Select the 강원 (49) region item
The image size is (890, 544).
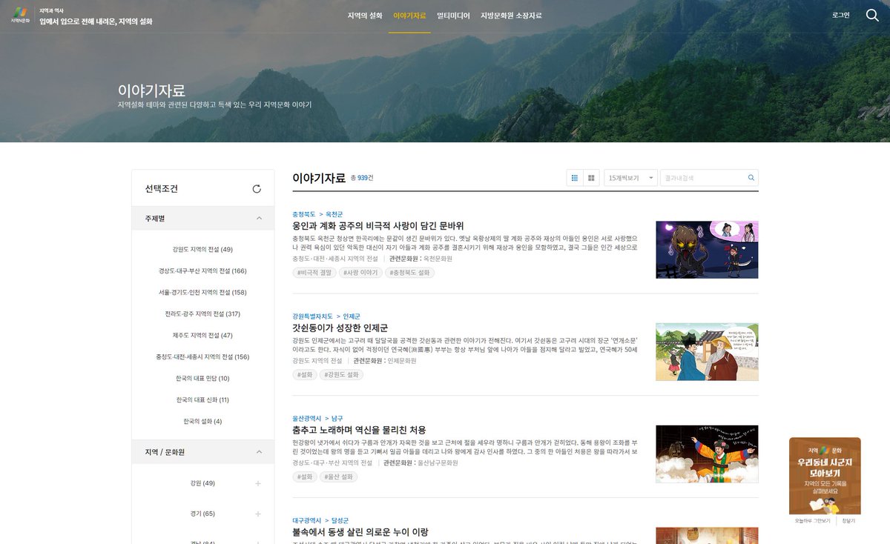point(202,483)
